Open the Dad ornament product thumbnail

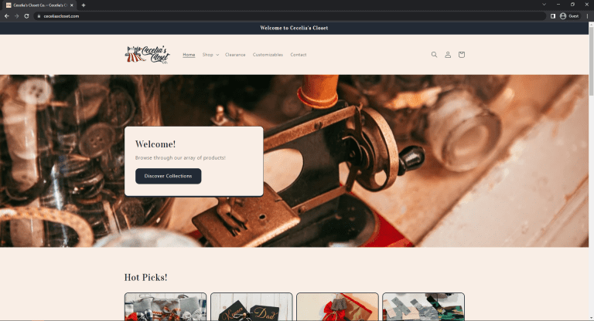(x=251, y=307)
